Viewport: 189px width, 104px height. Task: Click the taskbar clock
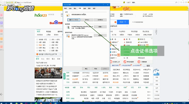pos(184,103)
